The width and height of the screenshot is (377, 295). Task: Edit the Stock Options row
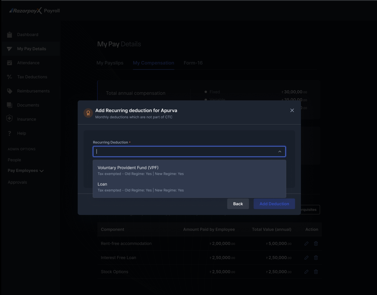point(306,272)
